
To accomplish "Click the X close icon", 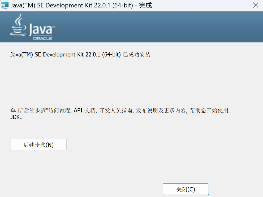I will click(x=255, y=5).
